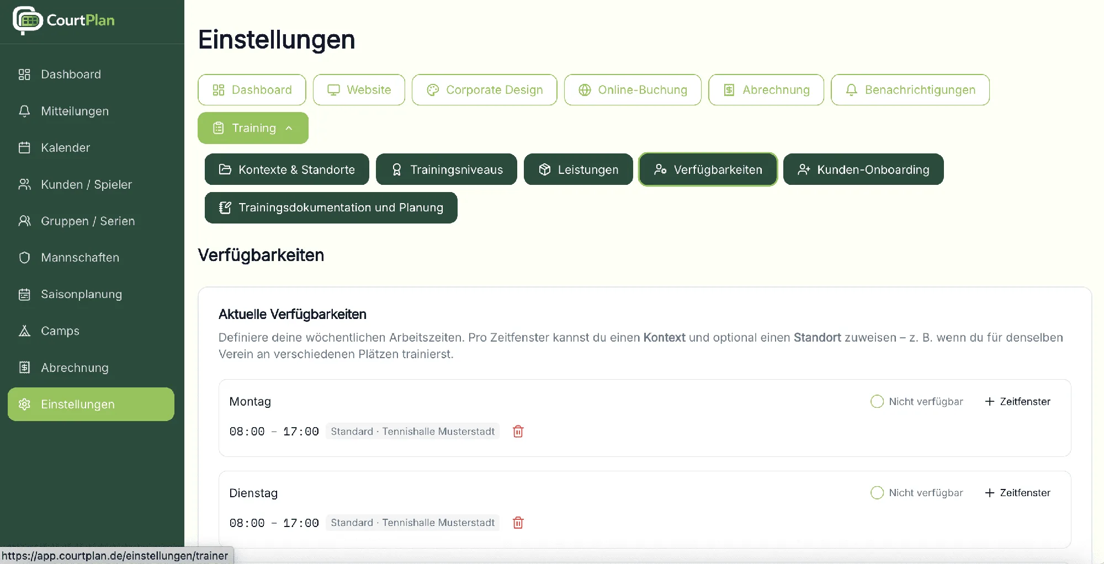Click the CourtPlan logo icon

(x=28, y=20)
